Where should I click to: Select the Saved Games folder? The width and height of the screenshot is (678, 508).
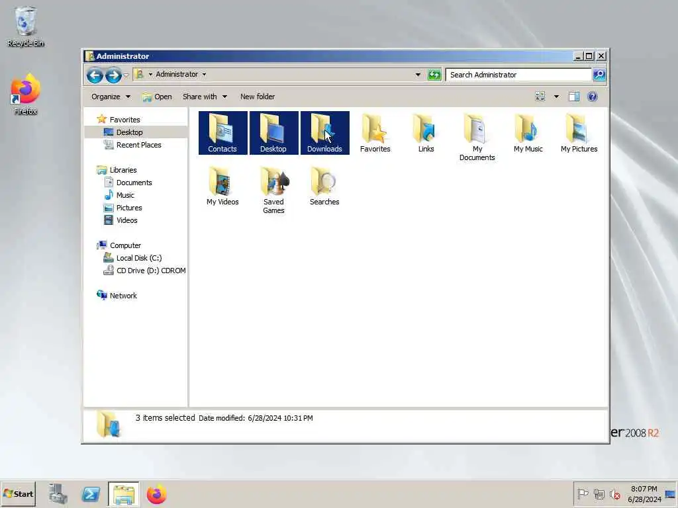point(273,190)
